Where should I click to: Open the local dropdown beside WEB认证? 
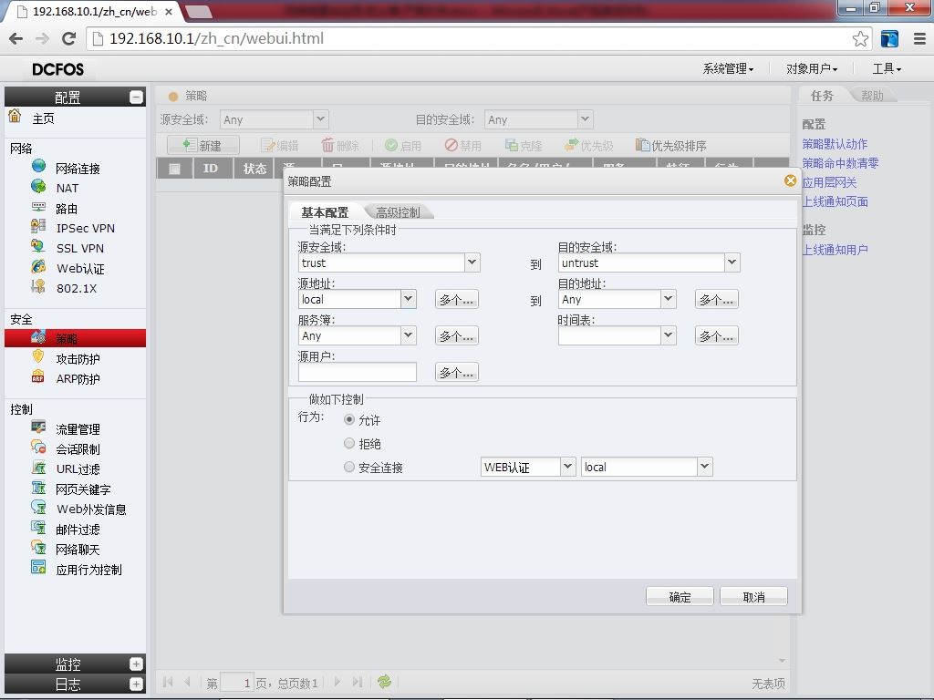(705, 467)
